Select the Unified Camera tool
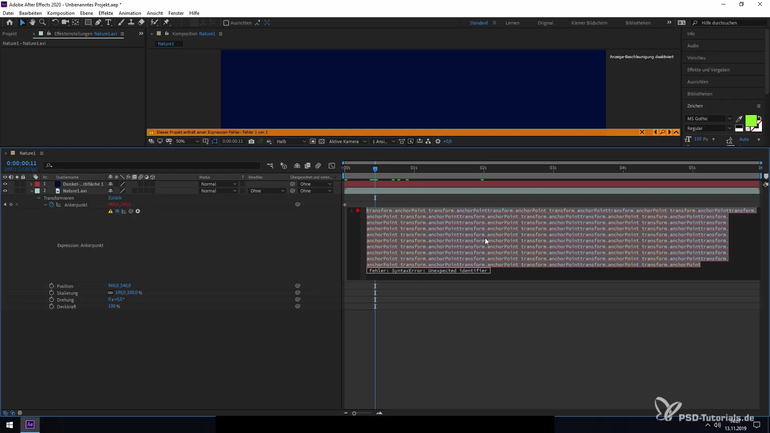Screen dimensions: 770x433 (x=65, y=23)
